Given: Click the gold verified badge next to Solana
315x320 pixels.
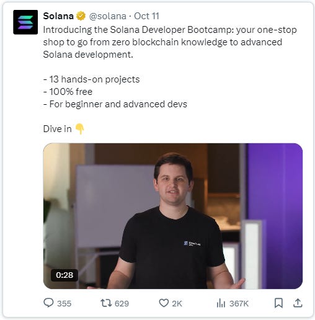Looking at the screenshot, I should (81, 16).
